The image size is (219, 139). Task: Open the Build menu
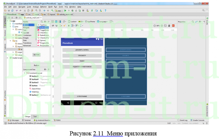[x=50, y=7]
